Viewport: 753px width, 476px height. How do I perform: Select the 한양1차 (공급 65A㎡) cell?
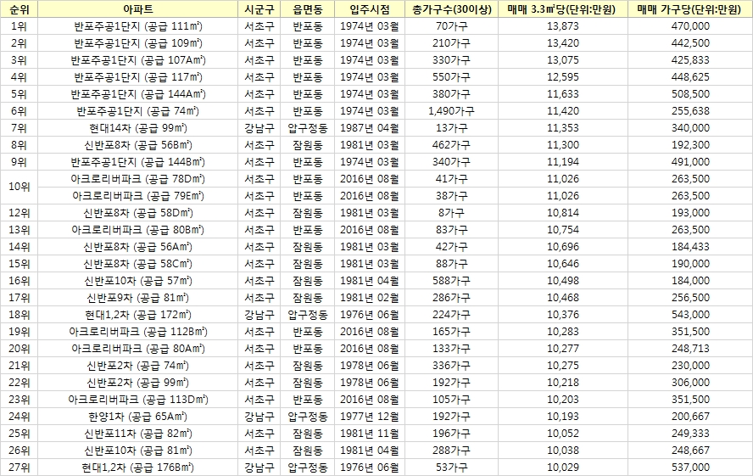[x=138, y=417]
